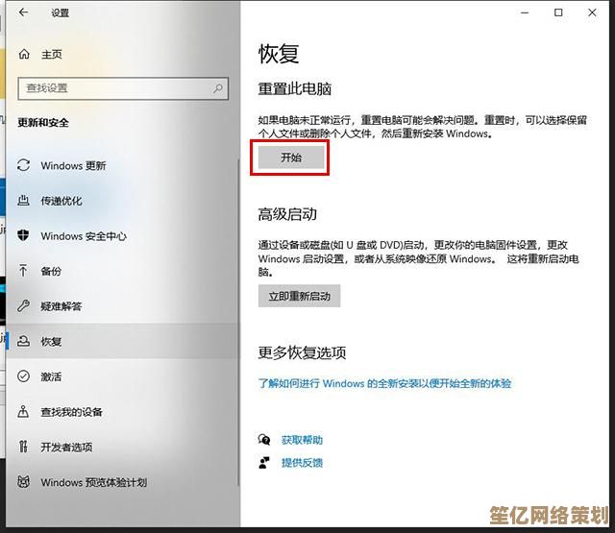The image size is (615, 533).
Task: Select the 传递优化 icon in sidebar
Action: [24, 201]
